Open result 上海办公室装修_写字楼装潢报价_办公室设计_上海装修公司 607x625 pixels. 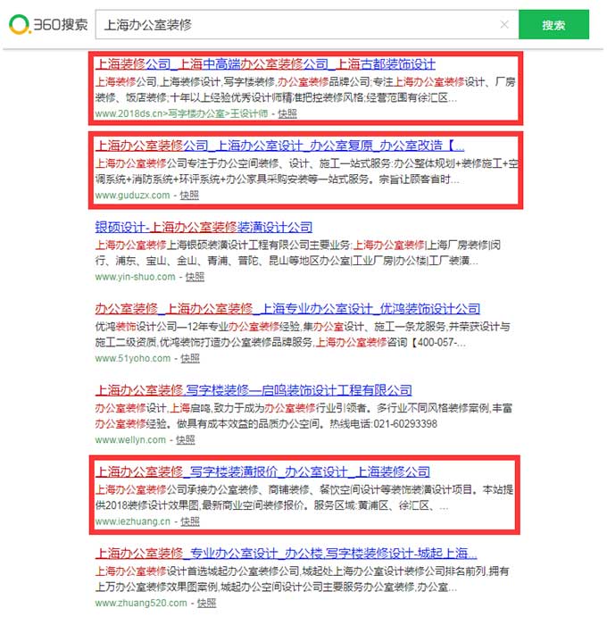pyautogui.click(x=262, y=471)
